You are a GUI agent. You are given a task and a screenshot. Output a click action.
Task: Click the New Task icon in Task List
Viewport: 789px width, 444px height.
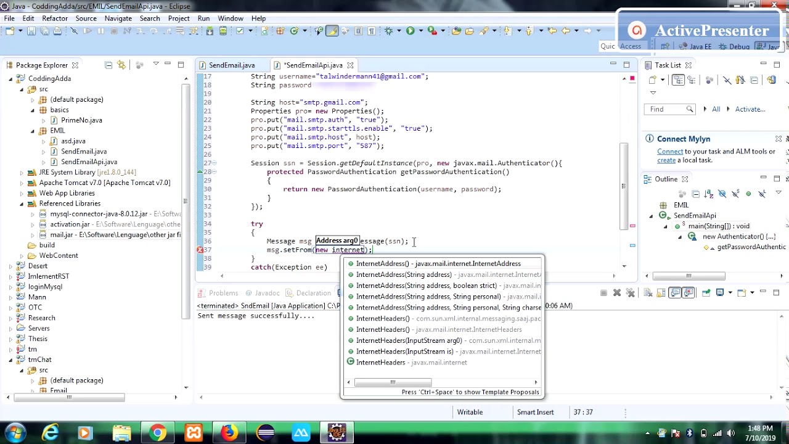654,80
